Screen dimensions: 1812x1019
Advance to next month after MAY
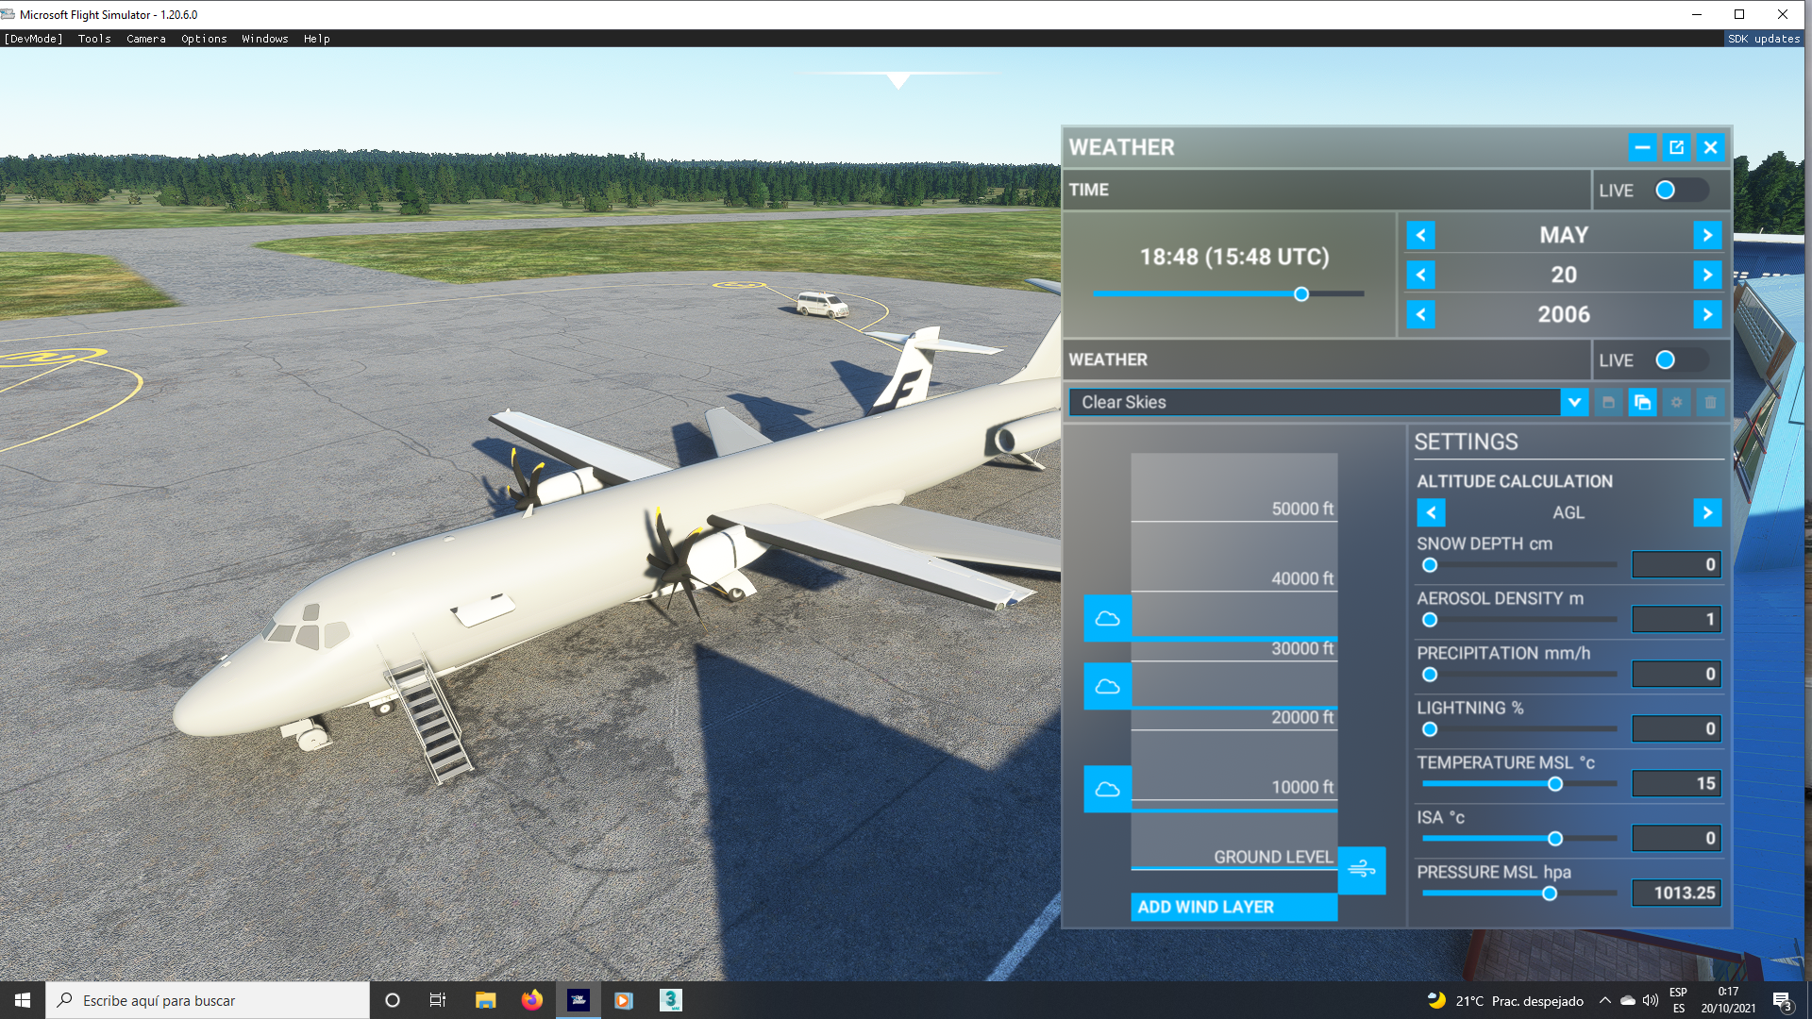[1706, 235]
